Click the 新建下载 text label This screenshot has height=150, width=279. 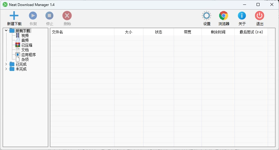click(x=14, y=24)
